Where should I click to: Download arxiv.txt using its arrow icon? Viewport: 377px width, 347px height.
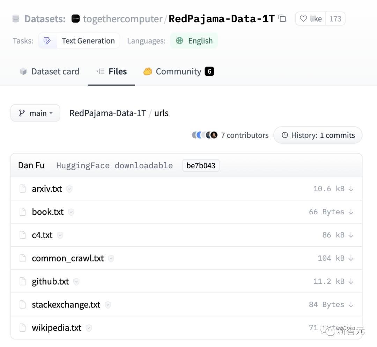tap(351, 189)
